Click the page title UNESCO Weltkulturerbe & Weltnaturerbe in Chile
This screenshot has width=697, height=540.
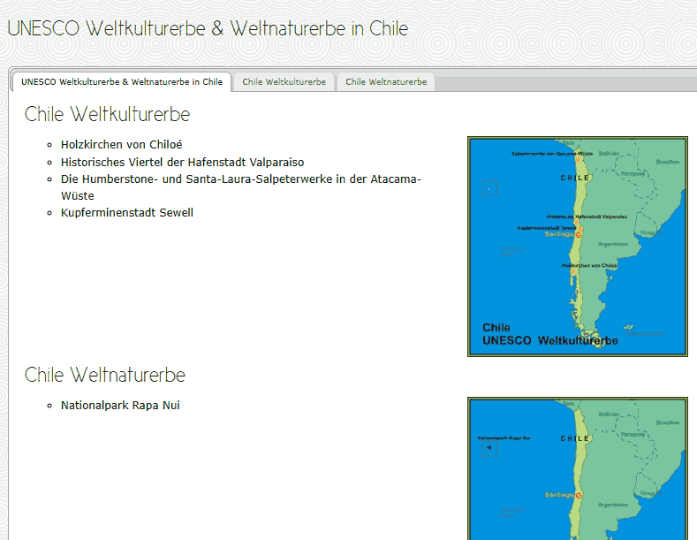pos(208,28)
